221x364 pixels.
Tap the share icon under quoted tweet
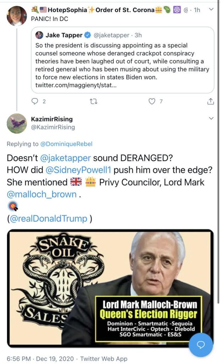pyautogui.click(x=210, y=101)
